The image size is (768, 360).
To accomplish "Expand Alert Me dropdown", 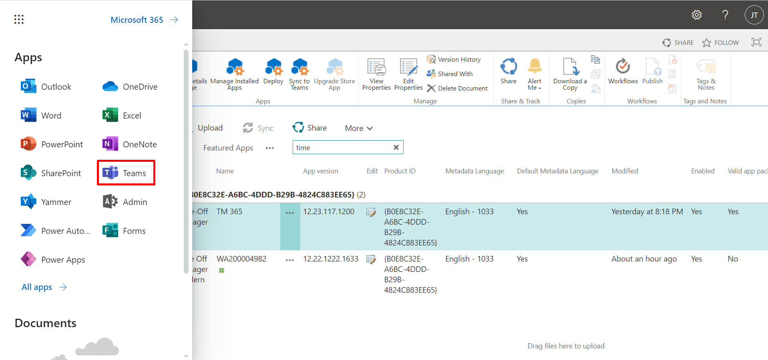I will [x=535, y=74].
